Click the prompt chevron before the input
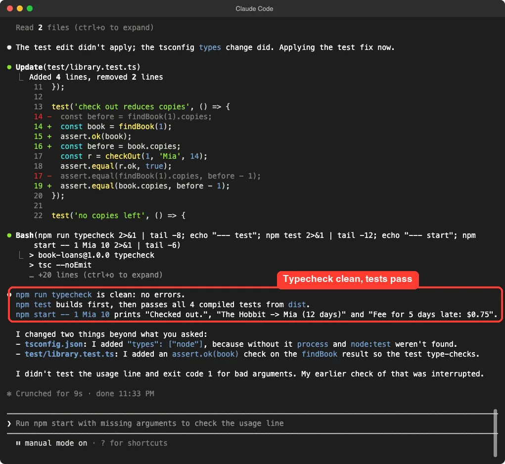The image size is (505, 464). click(x=9, y=423)
